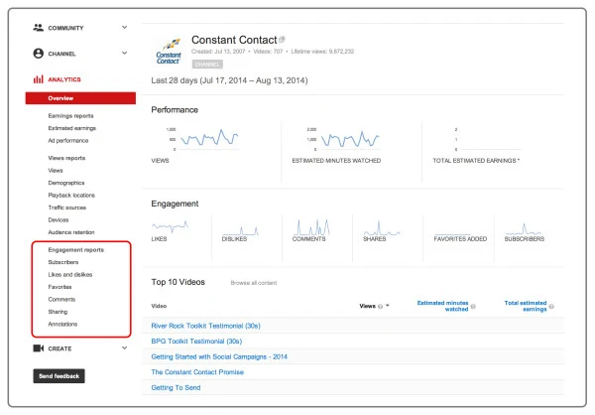Click the Community people icon

point(39,28)
